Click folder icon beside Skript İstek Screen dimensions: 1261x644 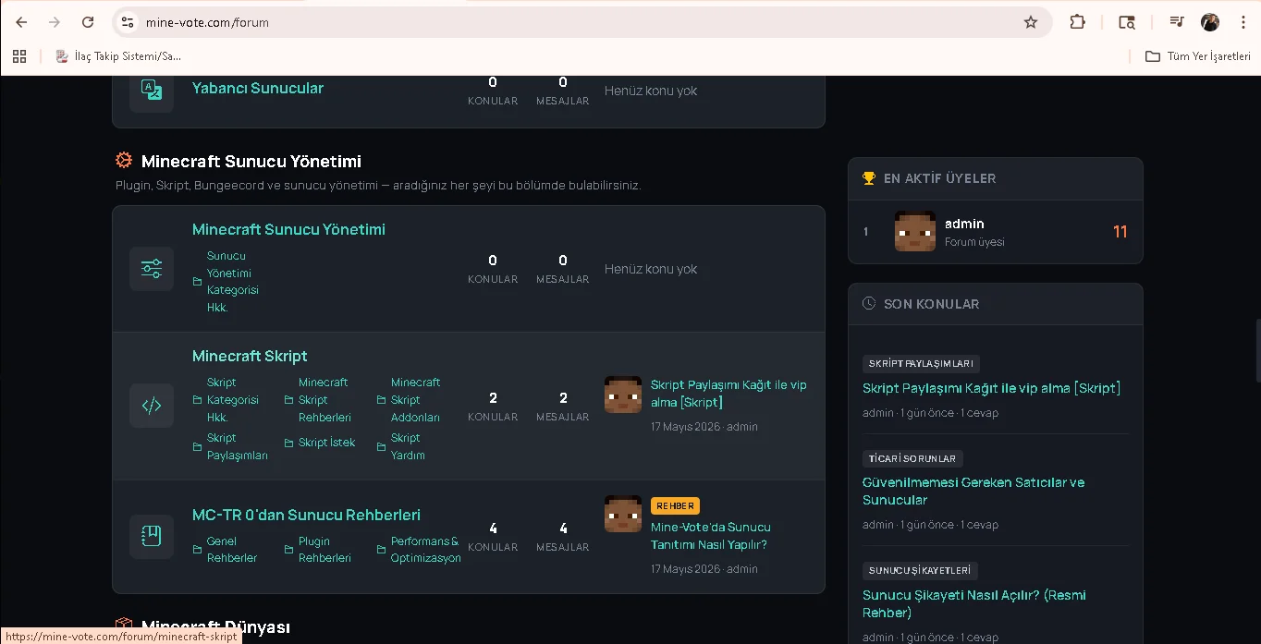(x=289, y=444)
